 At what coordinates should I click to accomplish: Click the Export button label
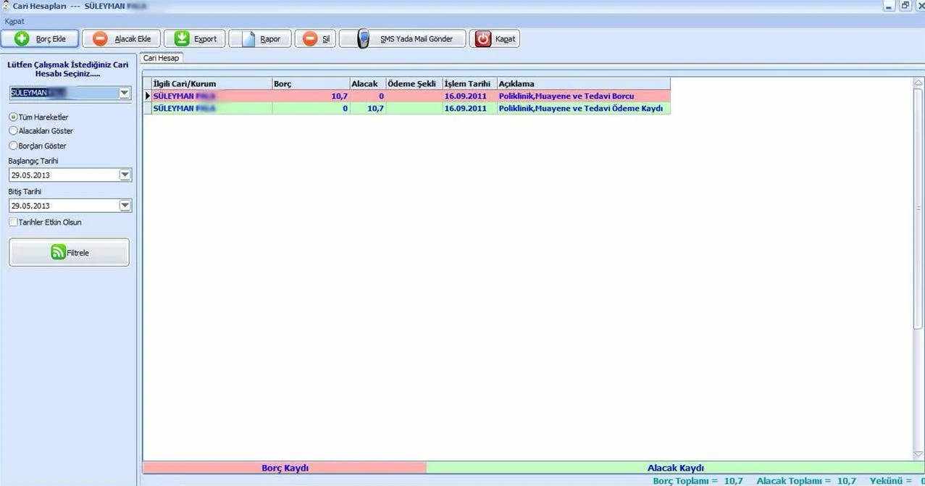point(205,39)
